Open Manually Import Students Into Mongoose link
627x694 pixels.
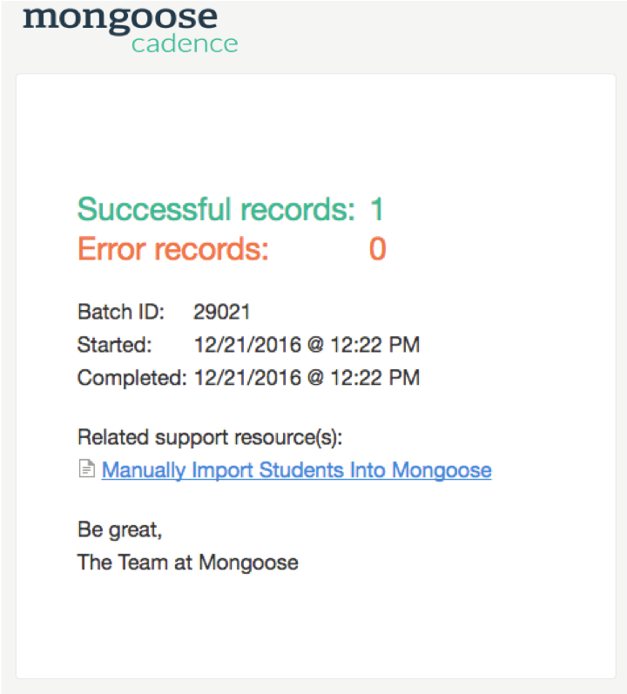click(x=296, y=470)
